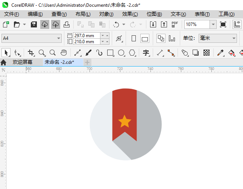Set landscape page orientation
Image resolution: width=243 pixels, height=189 pixels.
145,38
